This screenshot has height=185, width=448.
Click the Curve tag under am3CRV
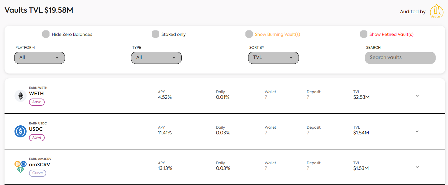[x=37, y=173]
